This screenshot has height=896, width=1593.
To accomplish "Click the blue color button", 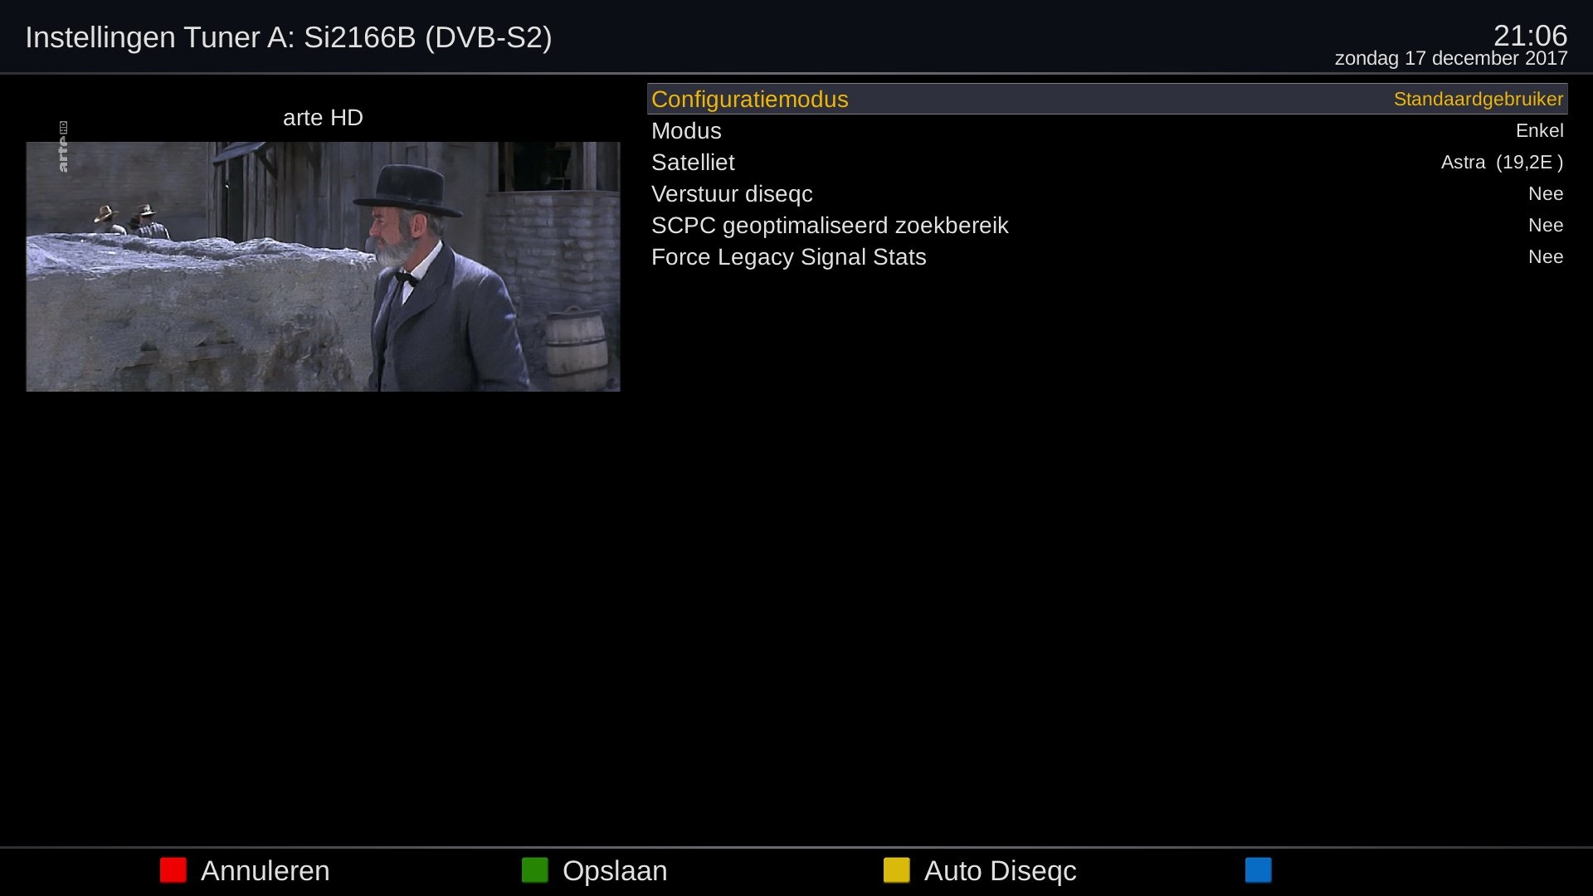I will (1258, 870).
